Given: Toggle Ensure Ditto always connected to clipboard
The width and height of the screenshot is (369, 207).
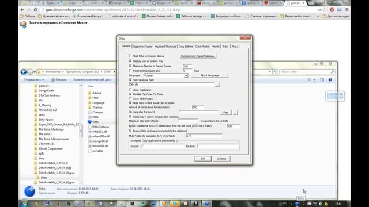Looking at the screenshot, I should [x=130, y=131].
